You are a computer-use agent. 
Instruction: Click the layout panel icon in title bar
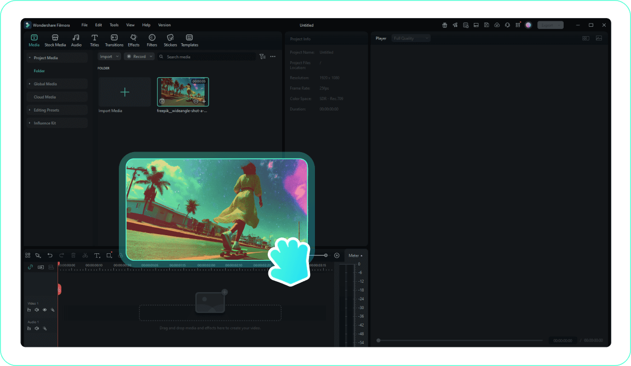[476, 25]
